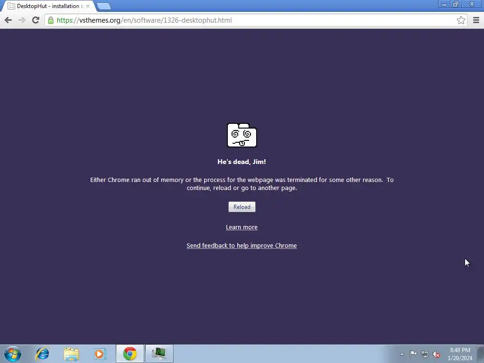
Task: Click the green padlock security icon
Action: (51, 20)
